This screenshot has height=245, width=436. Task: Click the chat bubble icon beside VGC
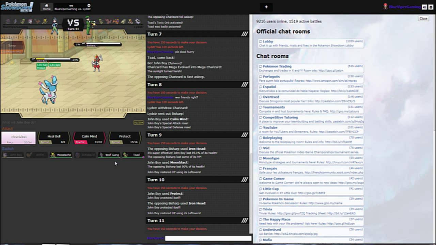[261, 148]
